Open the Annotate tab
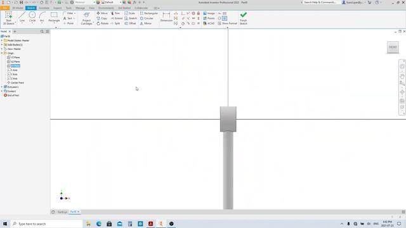406x228 pixels. tap(44, 8)
